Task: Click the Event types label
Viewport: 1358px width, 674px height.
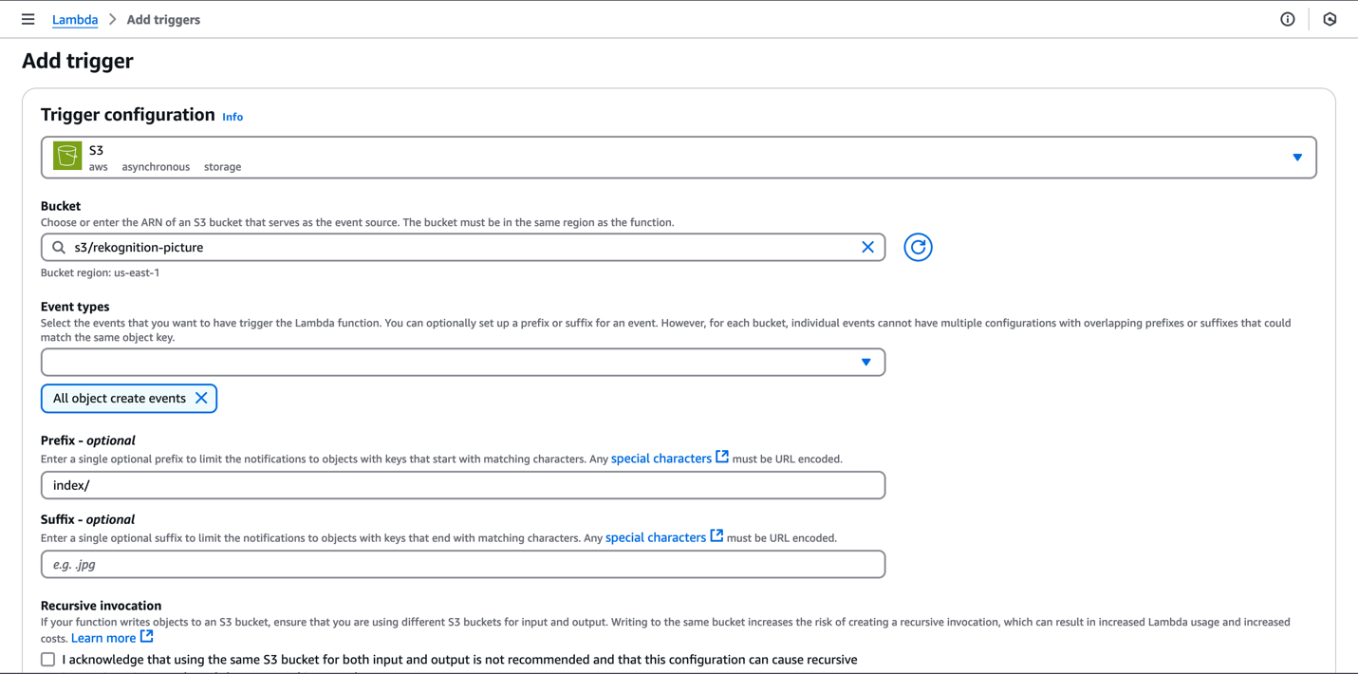Action: pyautogui.click(x=75, y=307)
